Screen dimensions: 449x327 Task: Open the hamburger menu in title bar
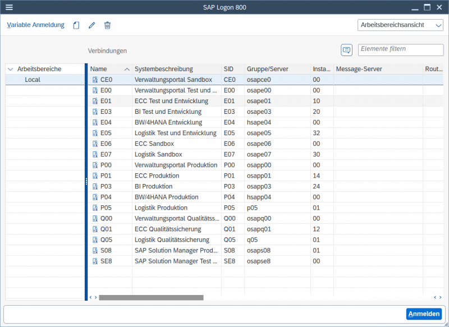pyautogui.click(x=9, y=7)
